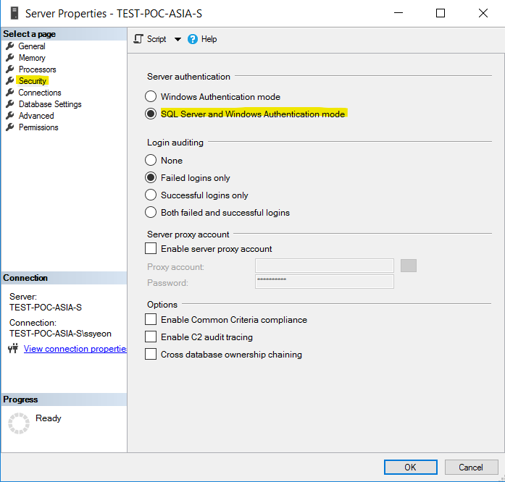
Task: Show the Permissions page
Action: (x=38, y=127)
